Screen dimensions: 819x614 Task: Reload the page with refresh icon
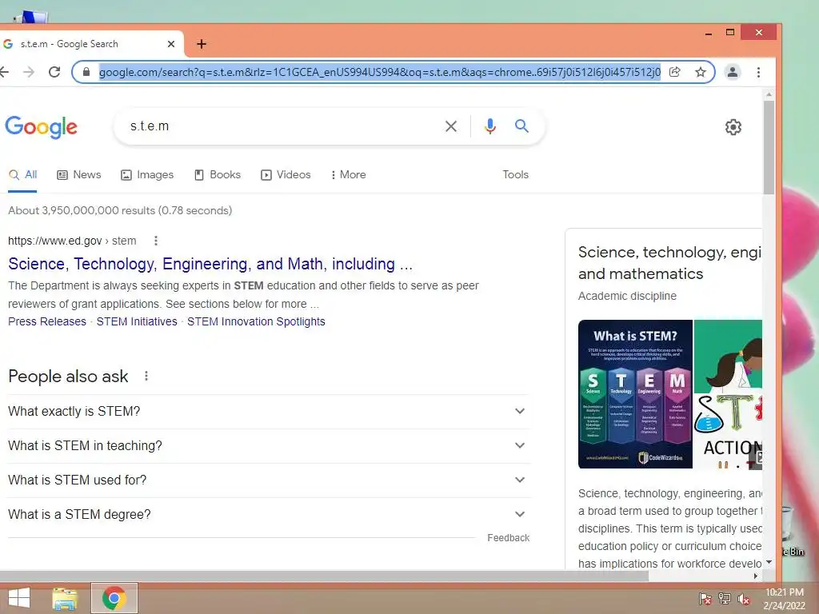[x=54, y=72]
